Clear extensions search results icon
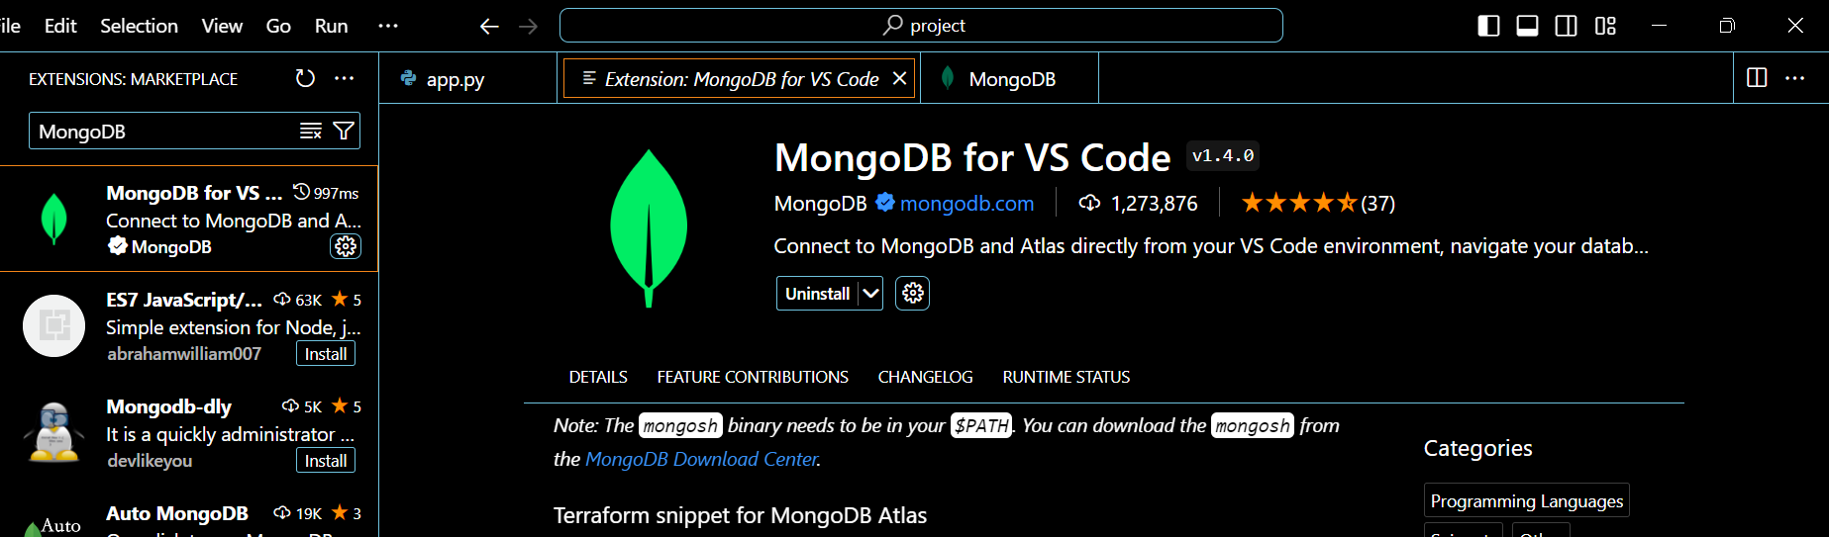The height and width of the screenshot is (537, 1829). [x=311, y=131]
